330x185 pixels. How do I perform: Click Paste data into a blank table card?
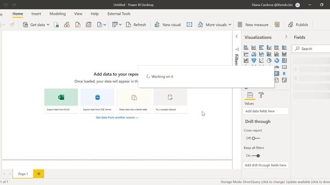coord(134,101)
